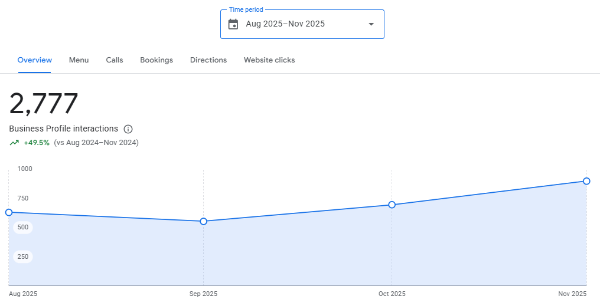The height and width of the screenshot is (306, 600).
Task: Click the Business Profile interactions label
Action: pos(64,129)
